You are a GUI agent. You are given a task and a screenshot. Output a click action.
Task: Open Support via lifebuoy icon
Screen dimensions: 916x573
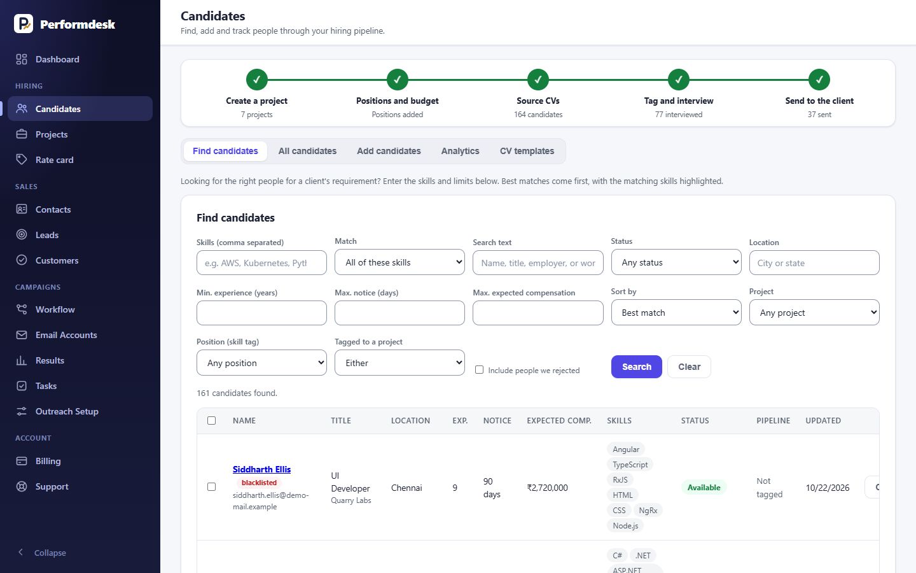pyautogui.click(x=22, y=486)
